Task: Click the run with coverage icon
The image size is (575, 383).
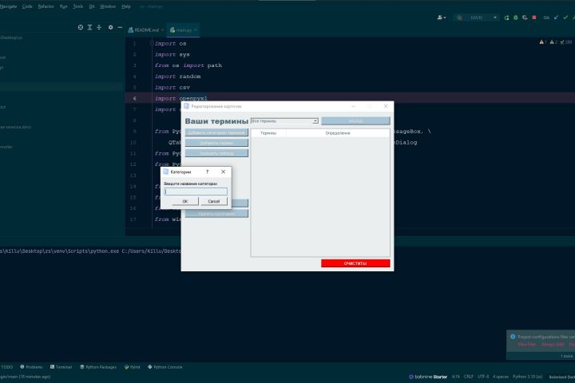Action: pos(525,18)
